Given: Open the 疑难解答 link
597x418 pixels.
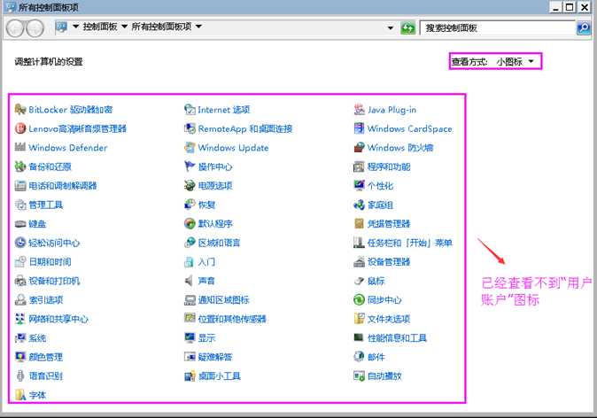Looking at the screenshot, I should point(215,357).
